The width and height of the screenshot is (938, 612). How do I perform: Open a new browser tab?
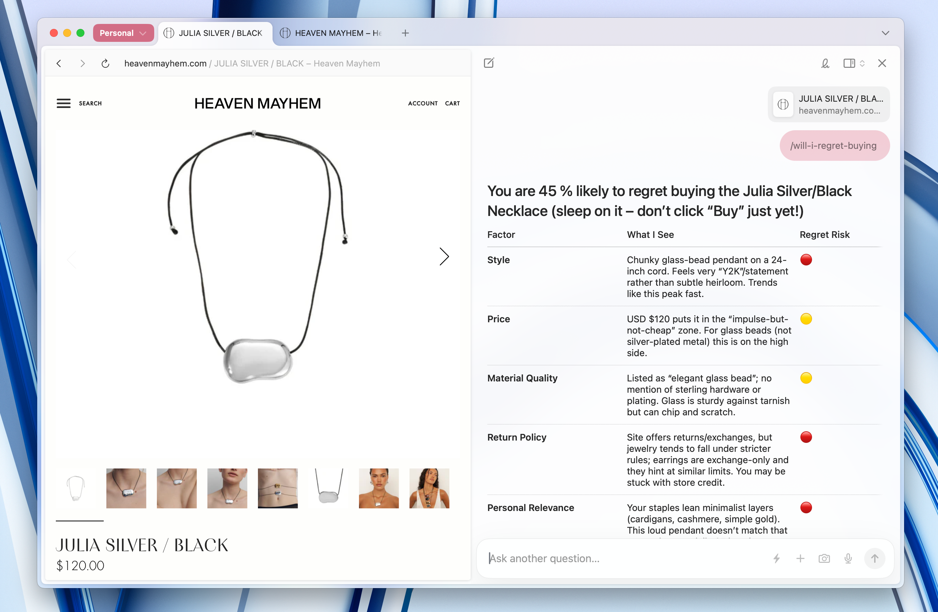[405, 33]
